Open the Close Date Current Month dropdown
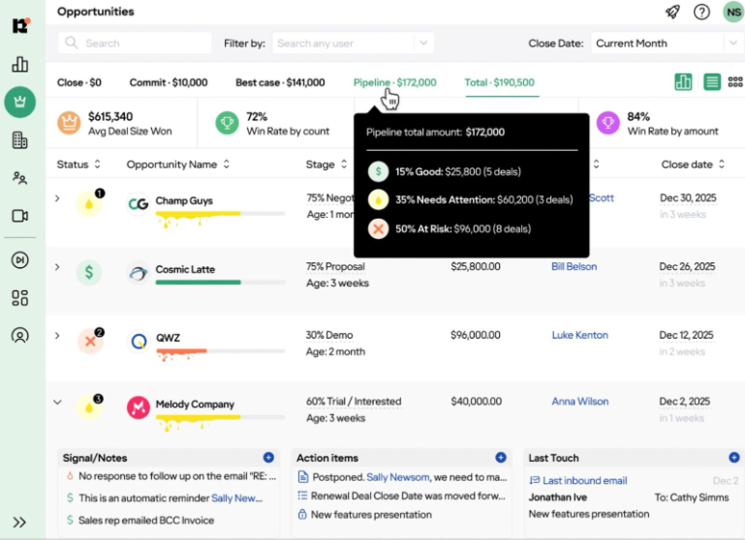Viewport: 745px width, 540px height. point(667,44)
